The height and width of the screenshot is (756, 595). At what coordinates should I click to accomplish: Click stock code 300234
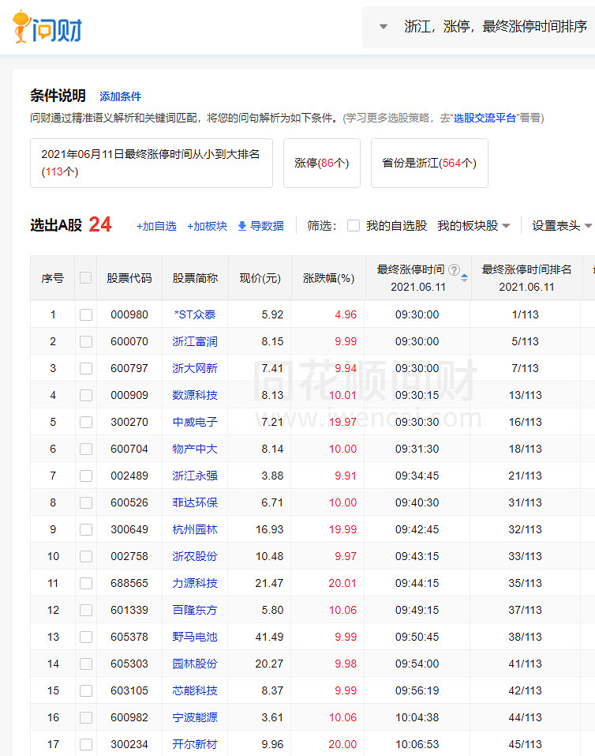pos(129,744)
